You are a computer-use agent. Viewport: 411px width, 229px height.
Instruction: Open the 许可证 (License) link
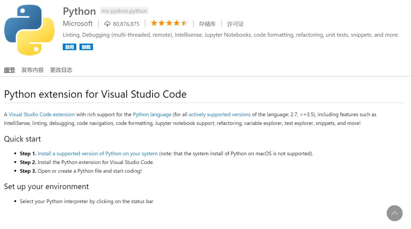(235, 24)
